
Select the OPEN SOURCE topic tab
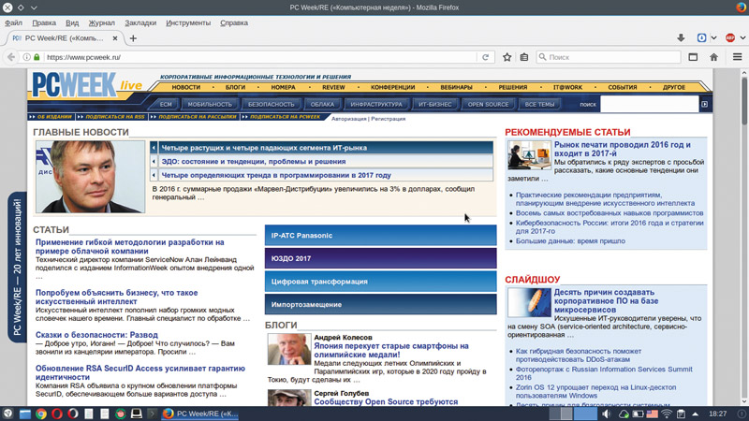coord(488,104)
